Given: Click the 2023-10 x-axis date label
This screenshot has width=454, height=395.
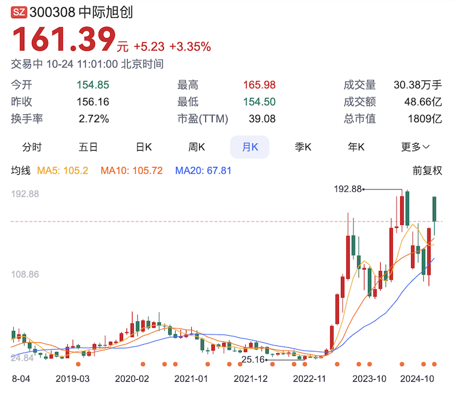Looking at the screenshot, I should coord(369,379).
